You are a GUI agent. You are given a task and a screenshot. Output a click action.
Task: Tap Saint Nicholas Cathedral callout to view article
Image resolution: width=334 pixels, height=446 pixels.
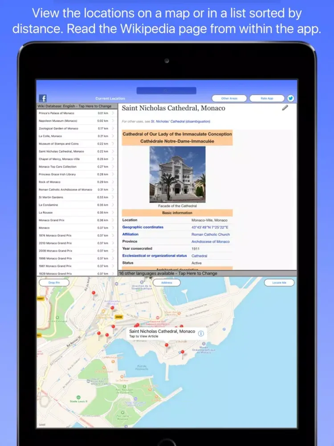click(167, 333)
